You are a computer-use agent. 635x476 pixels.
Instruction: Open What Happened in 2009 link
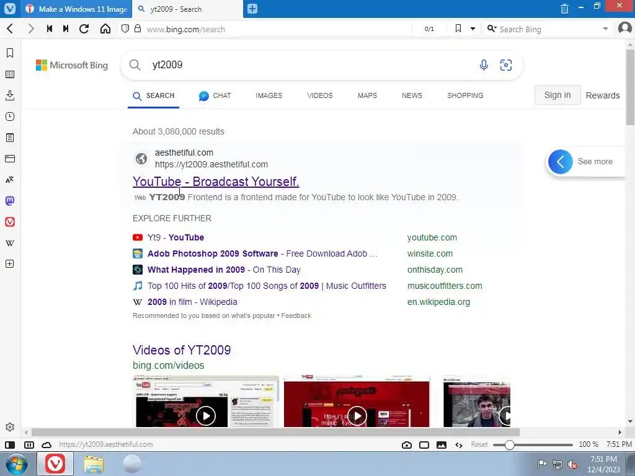coord(224,270)
